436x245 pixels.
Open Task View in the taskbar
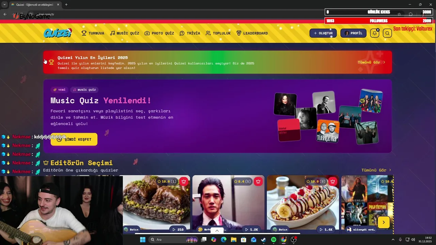[204, 240]
